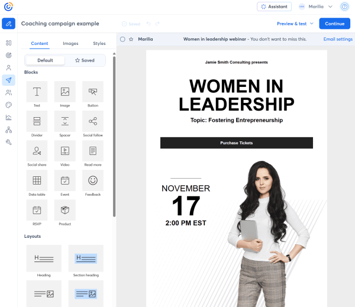355x307 pixels.
Task: Select the Event block
Action: click(x=65, y=180)
